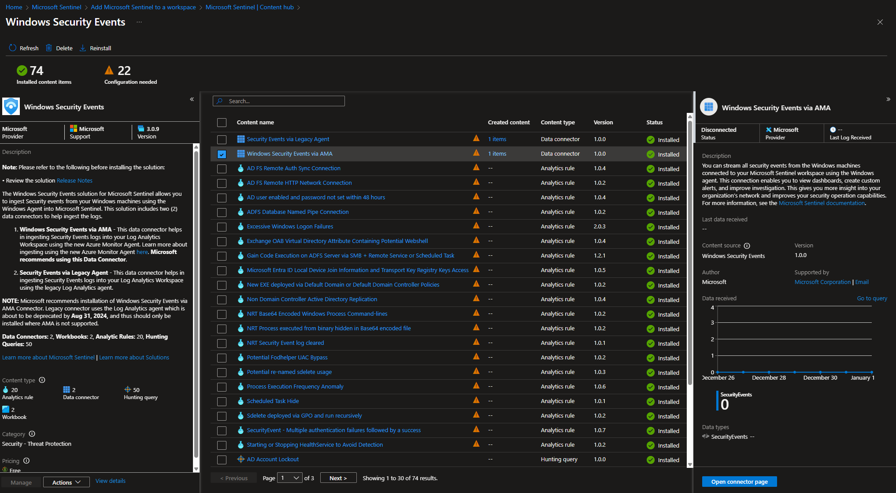Click the Content type info icon
Screen dimensions: 896x493
click(x=42, y=380)
